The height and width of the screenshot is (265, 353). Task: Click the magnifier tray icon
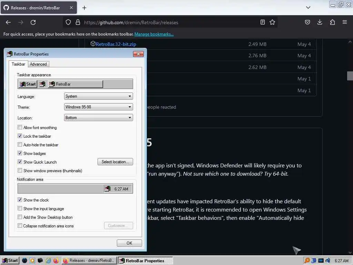307,261
